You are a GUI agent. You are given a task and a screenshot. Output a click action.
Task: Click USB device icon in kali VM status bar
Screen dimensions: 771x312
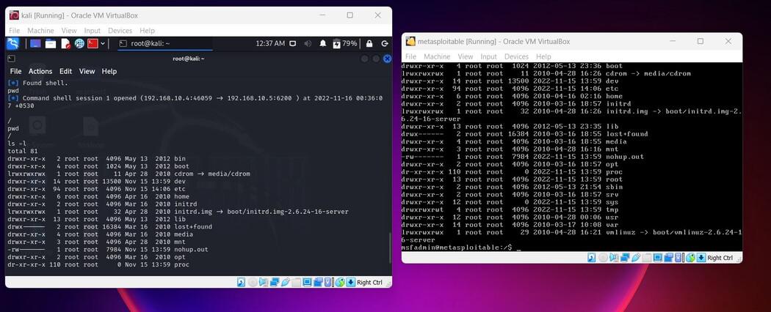pos(286,282)
